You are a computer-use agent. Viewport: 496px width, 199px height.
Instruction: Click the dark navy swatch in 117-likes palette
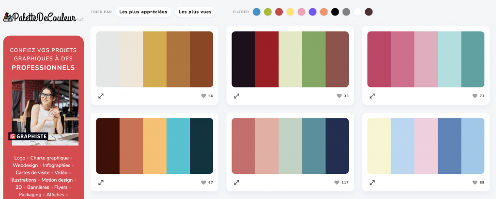(x=337, y=146)
